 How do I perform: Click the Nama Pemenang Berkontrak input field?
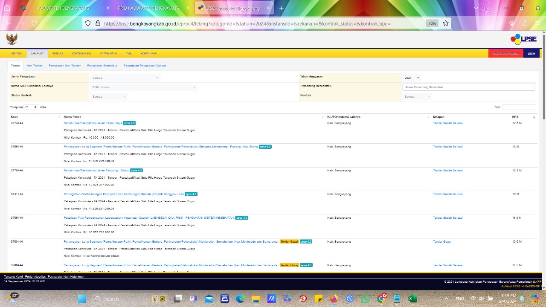(468, 87)
